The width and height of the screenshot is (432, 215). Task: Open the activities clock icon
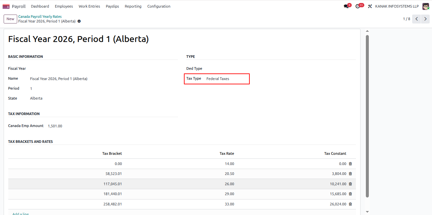(358, 6)
